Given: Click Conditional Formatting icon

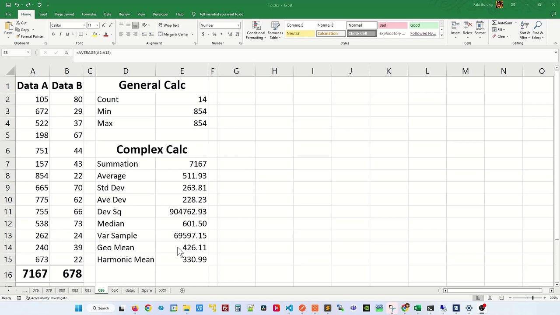Looking at the screenshot, I should click(256, 26).
